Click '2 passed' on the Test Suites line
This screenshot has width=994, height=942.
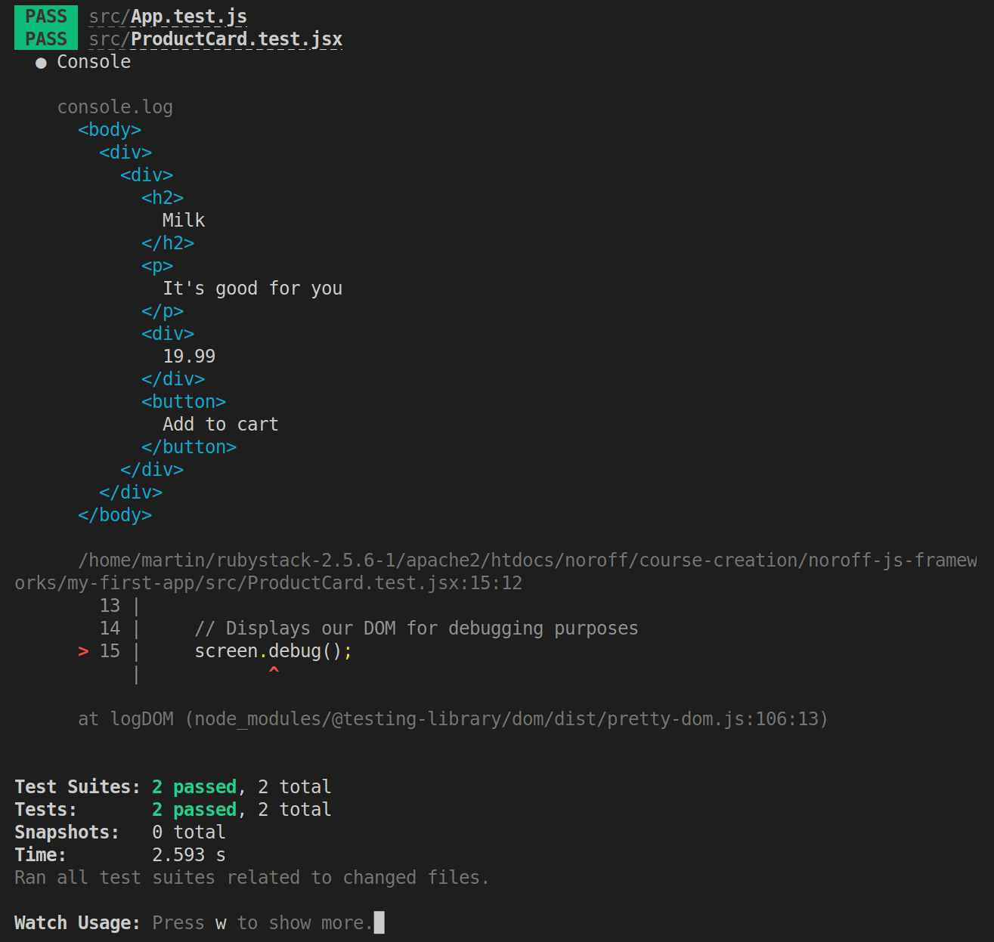click(x=194, y=787)
